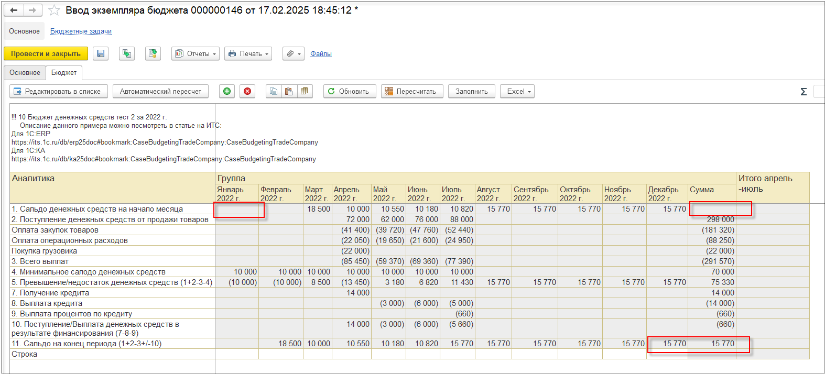825x374 pixels.
Task: Click the Провести и закрыть button
Action: pyautogui.click(x=46, y=53)
